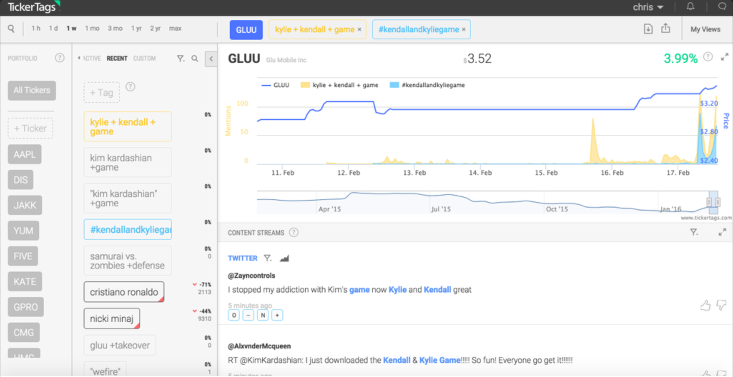Add a new ticker
The width and height of the screenshot is (733, 377).
[x=30, y=129]
